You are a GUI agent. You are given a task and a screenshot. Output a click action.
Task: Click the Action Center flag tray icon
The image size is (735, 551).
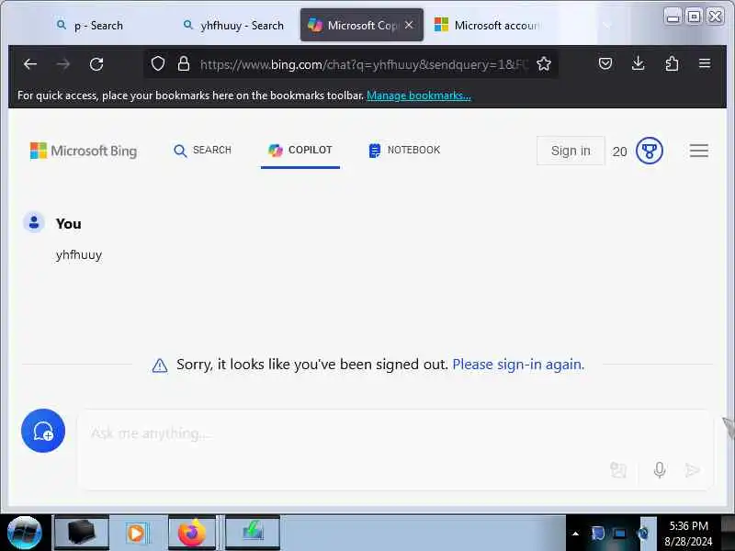598,534
